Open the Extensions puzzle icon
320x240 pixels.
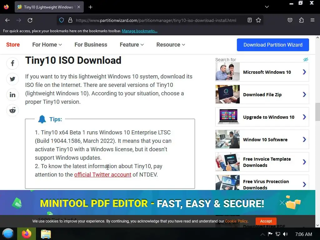pyautogui.click(x=301, y=20)
